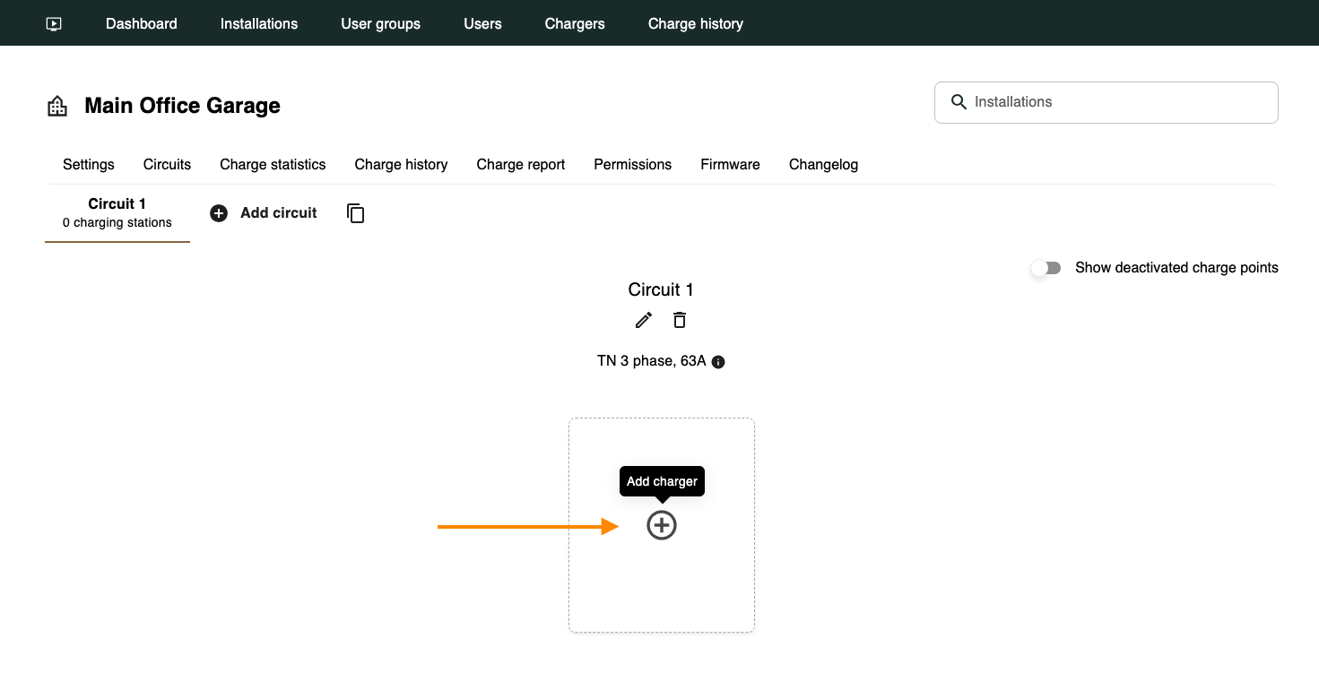Select the Permissions tab
Image resolution: width=1319 pixels, height=673 pixels.
[x=632, y=164]
